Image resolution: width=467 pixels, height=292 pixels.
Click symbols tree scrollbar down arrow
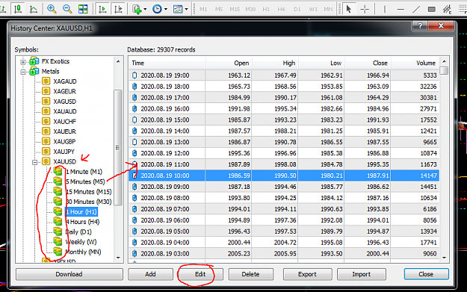(x=118, y=258)
